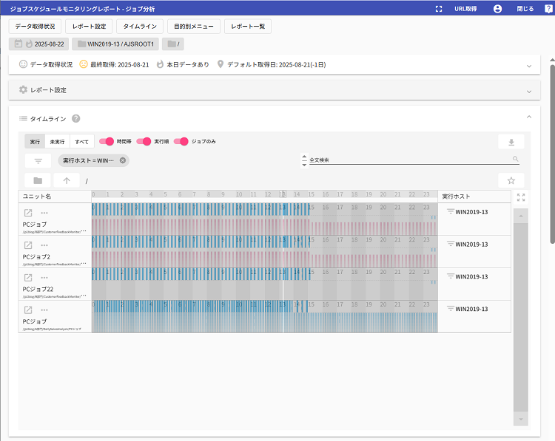Screen dimensions: 555x441
Task: Open the user account icon
Action: 497,9
